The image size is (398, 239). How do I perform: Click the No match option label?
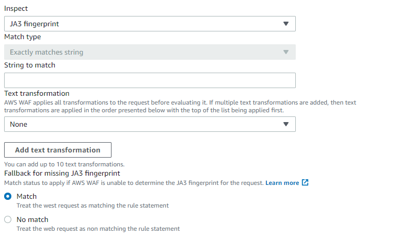coord(33,219)
